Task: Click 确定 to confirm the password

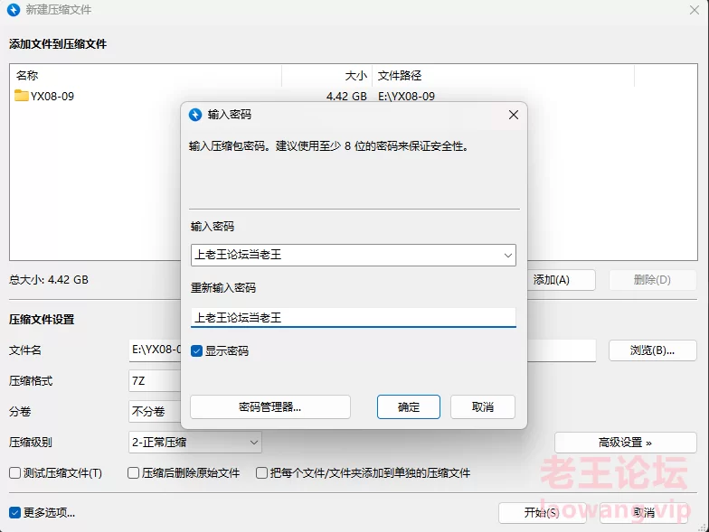Action: click(409, 406)
